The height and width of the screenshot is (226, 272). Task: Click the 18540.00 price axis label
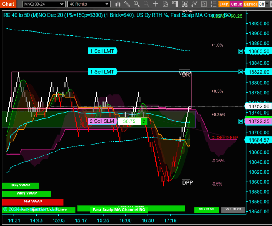pyautogui.click(x=259, y=212)
